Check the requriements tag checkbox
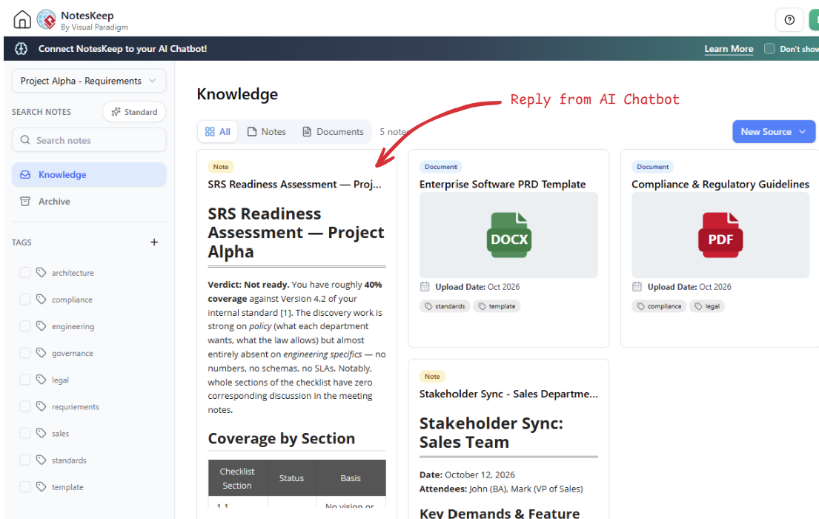The width and height of the screenshot is (819, 519). [25, 406]
